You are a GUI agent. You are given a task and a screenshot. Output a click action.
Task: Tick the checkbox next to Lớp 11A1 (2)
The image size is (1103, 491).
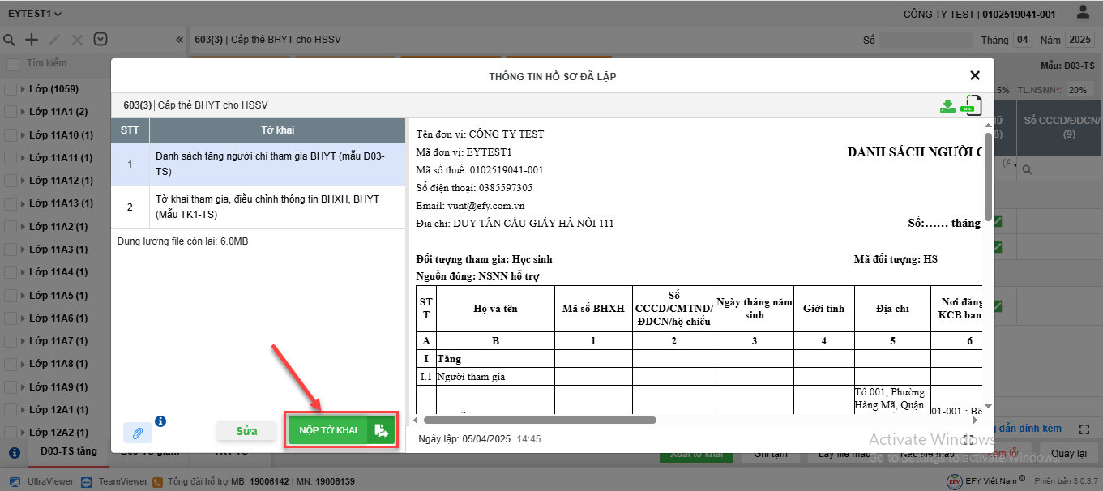point(11,112)
